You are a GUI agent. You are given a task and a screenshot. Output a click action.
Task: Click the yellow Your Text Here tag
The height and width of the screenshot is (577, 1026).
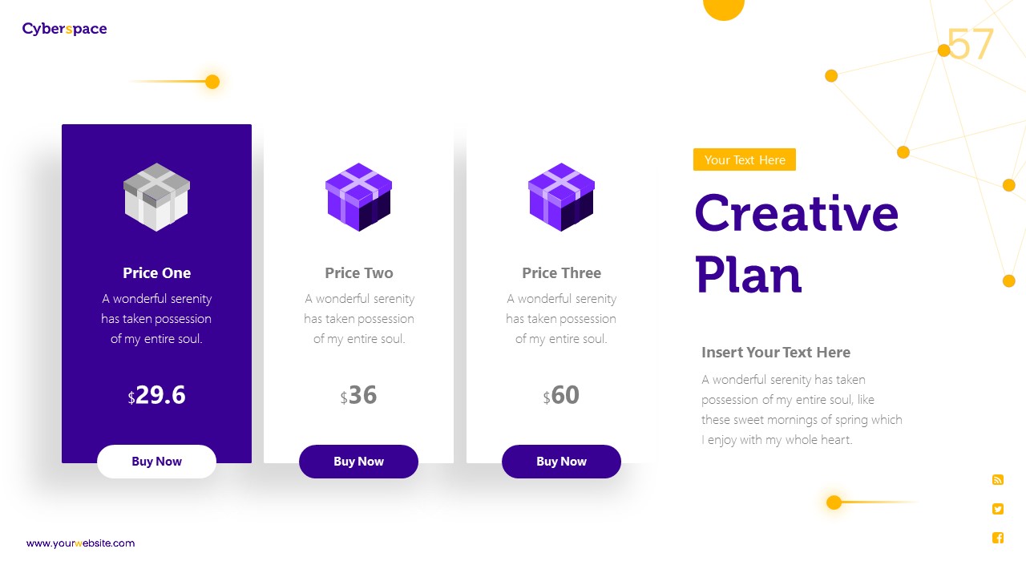pos(745,159)
